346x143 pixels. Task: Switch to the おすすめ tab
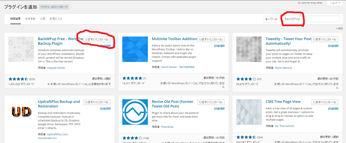30,19
